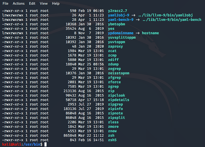Click the /usr/bin path in prompt
205x147 pixels.
point(32,145)
